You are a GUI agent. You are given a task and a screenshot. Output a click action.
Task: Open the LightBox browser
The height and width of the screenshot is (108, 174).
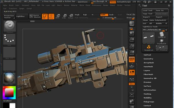point(22,16)
